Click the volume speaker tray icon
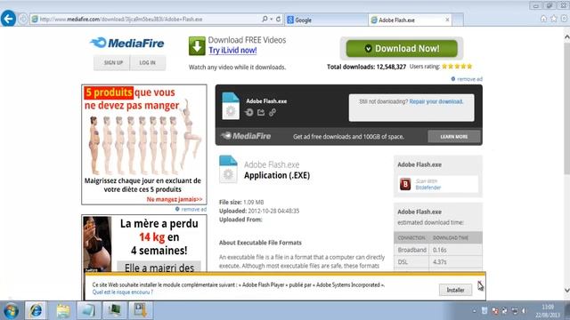 pyautogui.click(x=524, y=311)
